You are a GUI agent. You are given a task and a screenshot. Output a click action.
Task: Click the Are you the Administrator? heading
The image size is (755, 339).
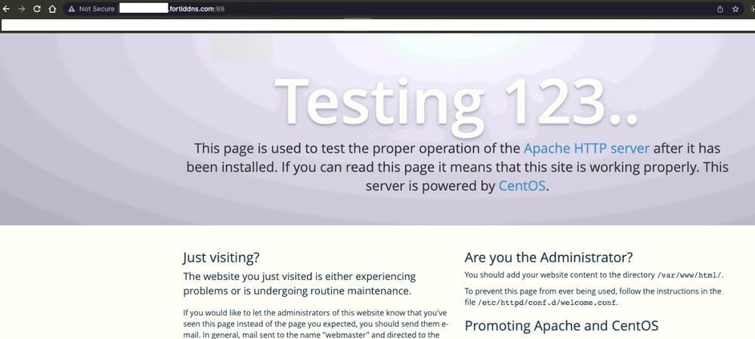(549, 257)
